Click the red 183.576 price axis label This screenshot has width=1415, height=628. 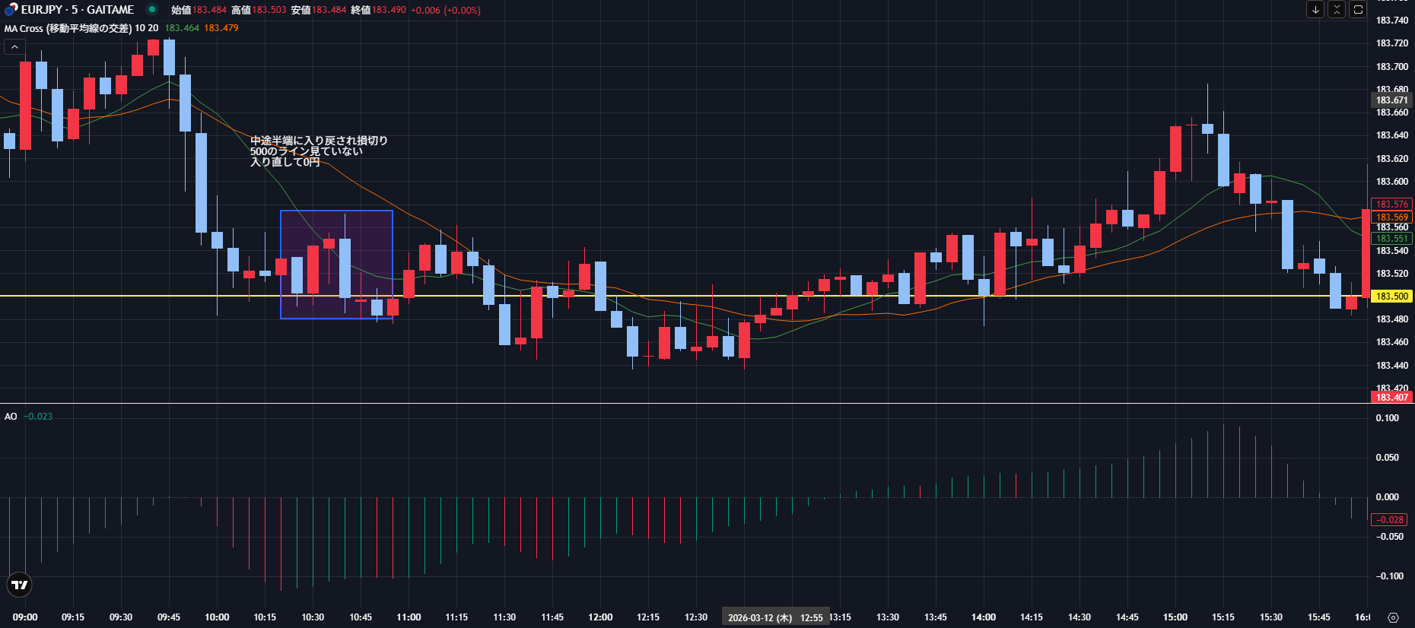pyautogui.click(x=1391, y=205)
